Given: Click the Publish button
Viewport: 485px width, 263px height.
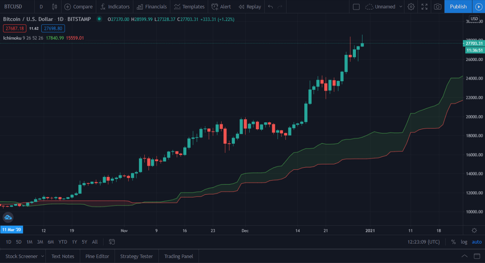Looking at the screenshot, I should click(458, 6).
